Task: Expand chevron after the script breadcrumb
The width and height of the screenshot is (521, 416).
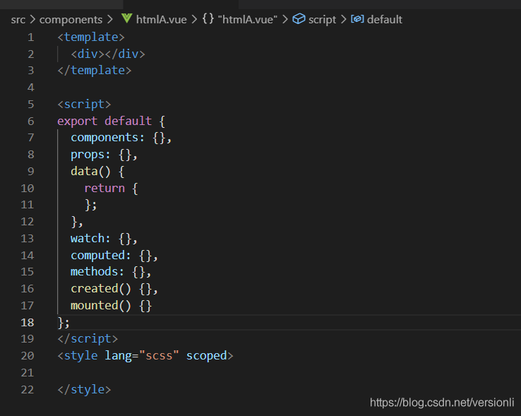Action: coord(344,19)
